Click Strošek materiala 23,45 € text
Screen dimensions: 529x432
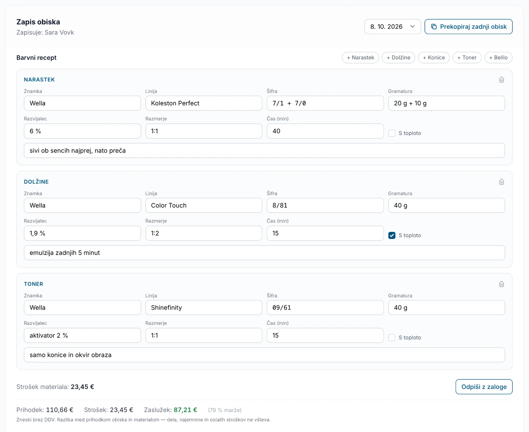(55, 387)
